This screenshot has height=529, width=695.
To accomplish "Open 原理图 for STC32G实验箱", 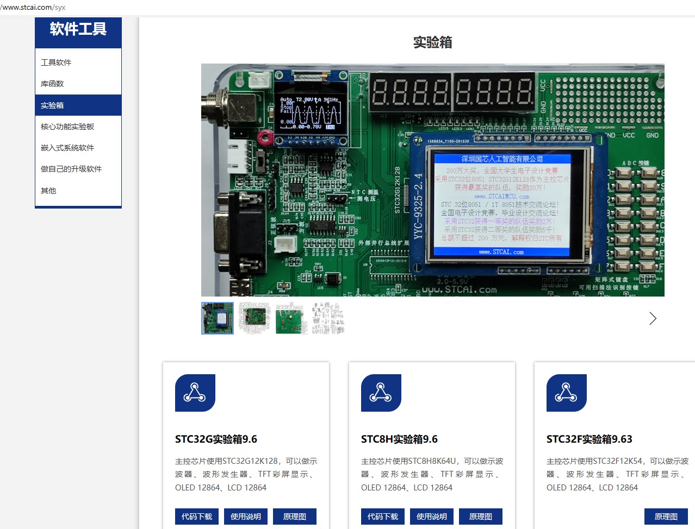I will (295, 517).
